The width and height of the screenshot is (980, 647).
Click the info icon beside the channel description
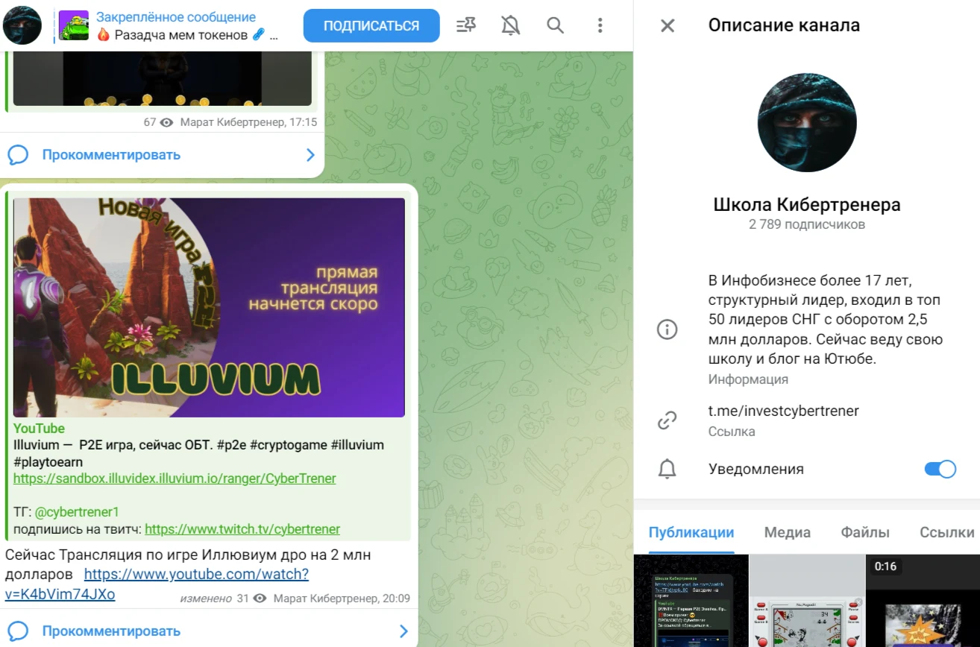tap(667, 329)
